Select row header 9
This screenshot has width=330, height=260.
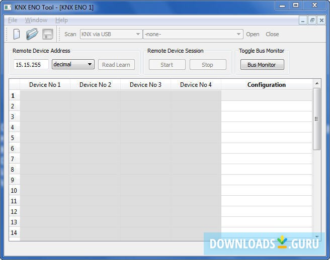click(14, 180)
